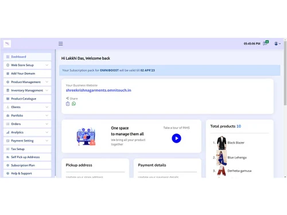Click the Product Management gear icon
The height and width of the screenshot is (215, 287).
8,82
